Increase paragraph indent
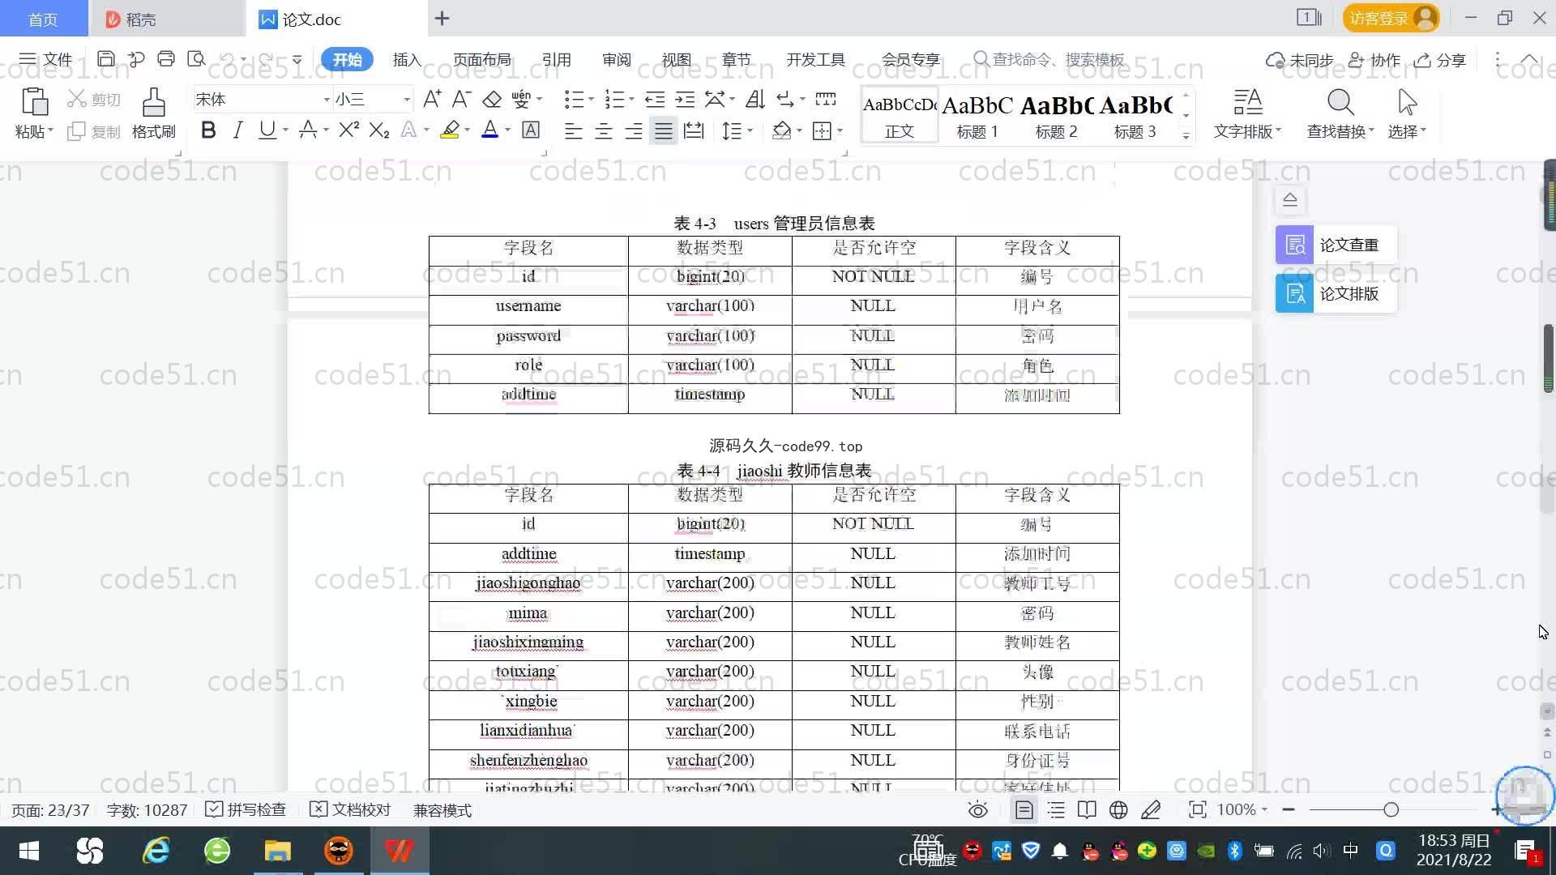Image resolution: width=1556 pixels, height=875 pixels. (x=686, y=99)
